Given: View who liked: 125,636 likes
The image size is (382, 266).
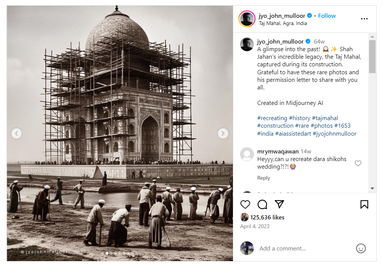Looking at the screenshot, I should 267,217.
